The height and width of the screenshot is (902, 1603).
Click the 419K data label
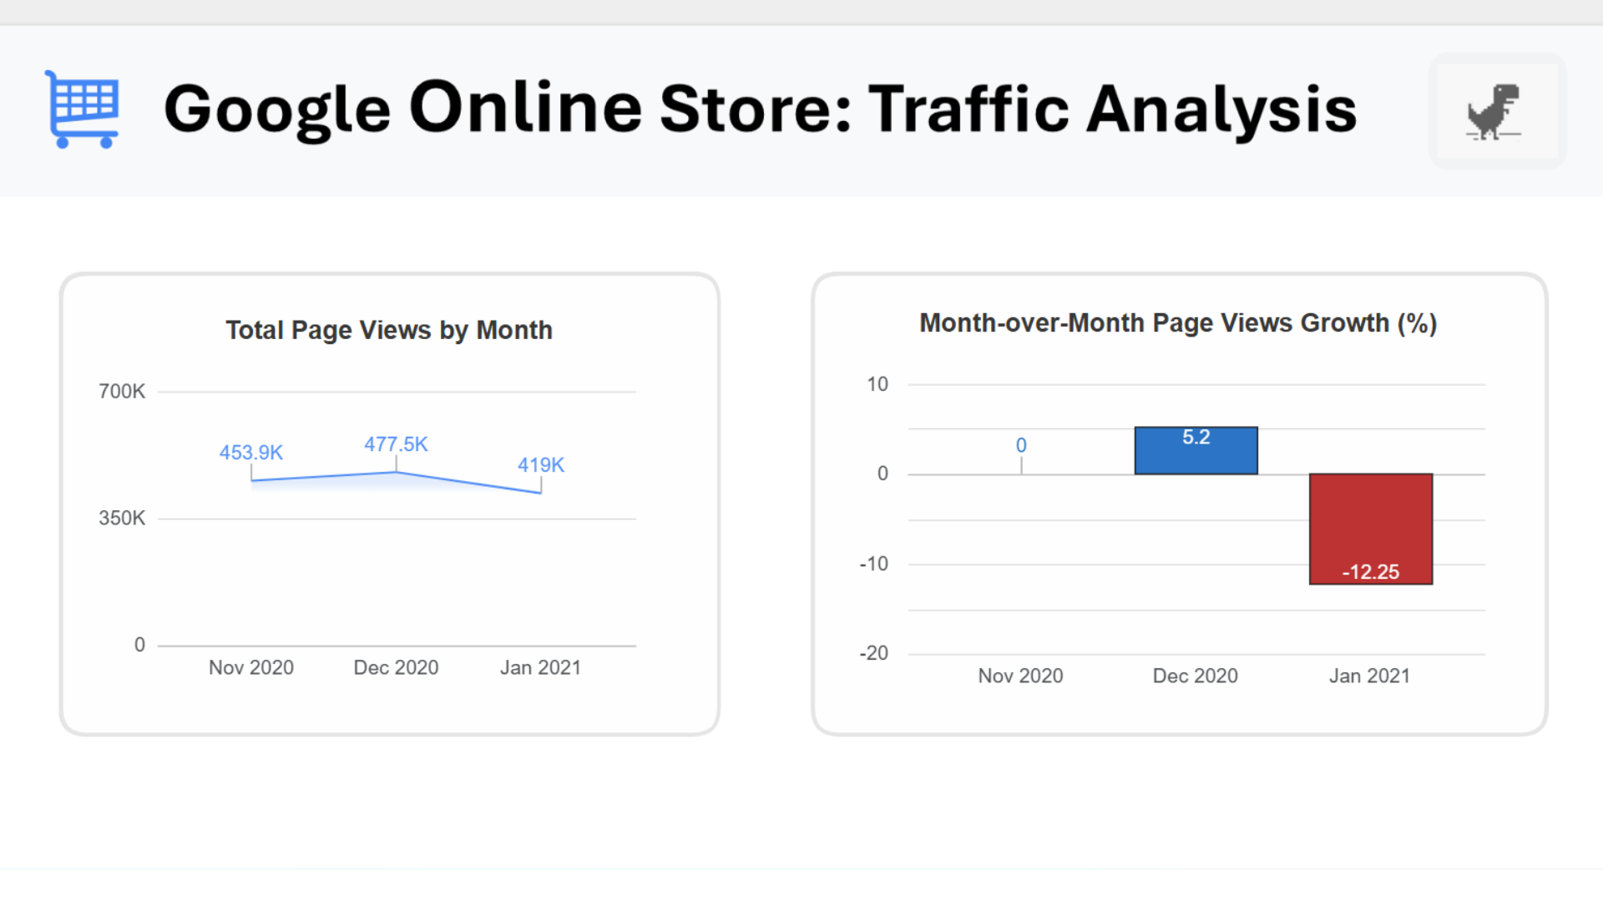click(541, 465)
